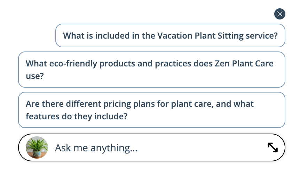Focus the "Ask me anything..." input field

(x=152, y=147)
